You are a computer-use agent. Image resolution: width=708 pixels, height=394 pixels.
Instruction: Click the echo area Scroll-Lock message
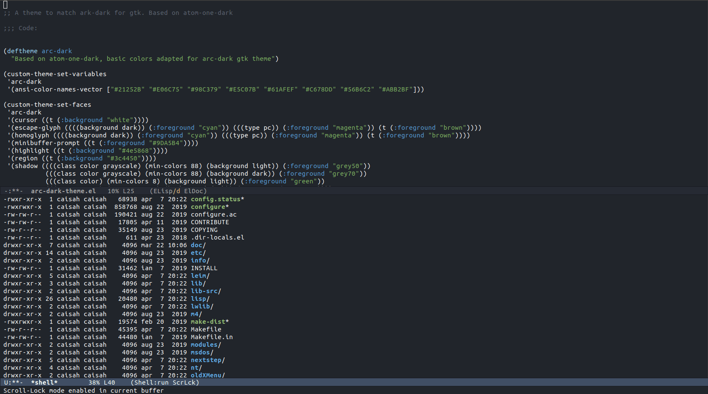83,390
